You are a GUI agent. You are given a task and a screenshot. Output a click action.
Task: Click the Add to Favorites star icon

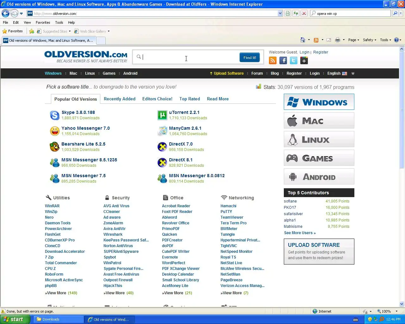32,31
